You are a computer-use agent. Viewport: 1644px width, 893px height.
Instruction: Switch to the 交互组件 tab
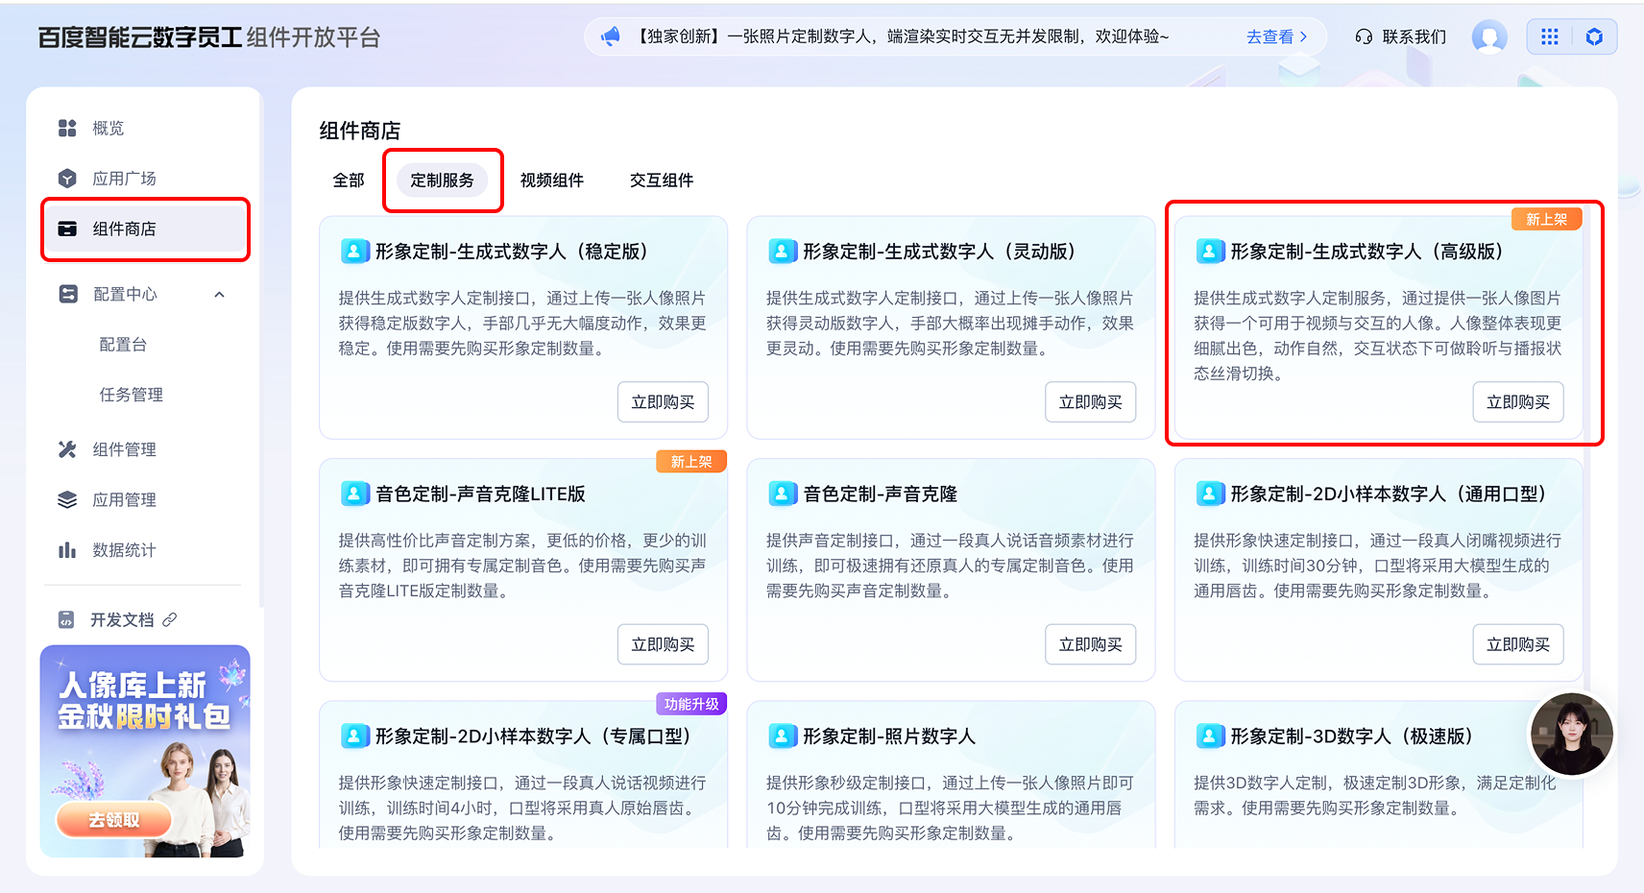(662, 181)
